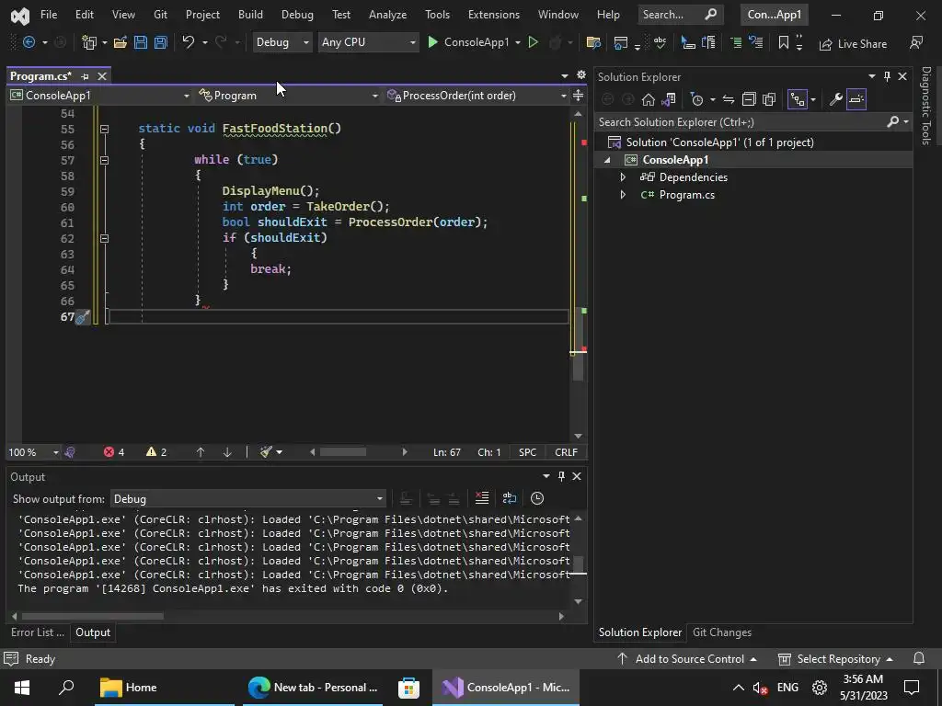Collapse the ConsoleApp1 project node
942x706 pixels.
pyautogui.click(x=607, y=160)
